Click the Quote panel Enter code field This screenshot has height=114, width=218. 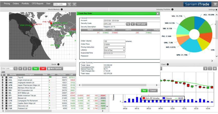(x=7, y=69)
